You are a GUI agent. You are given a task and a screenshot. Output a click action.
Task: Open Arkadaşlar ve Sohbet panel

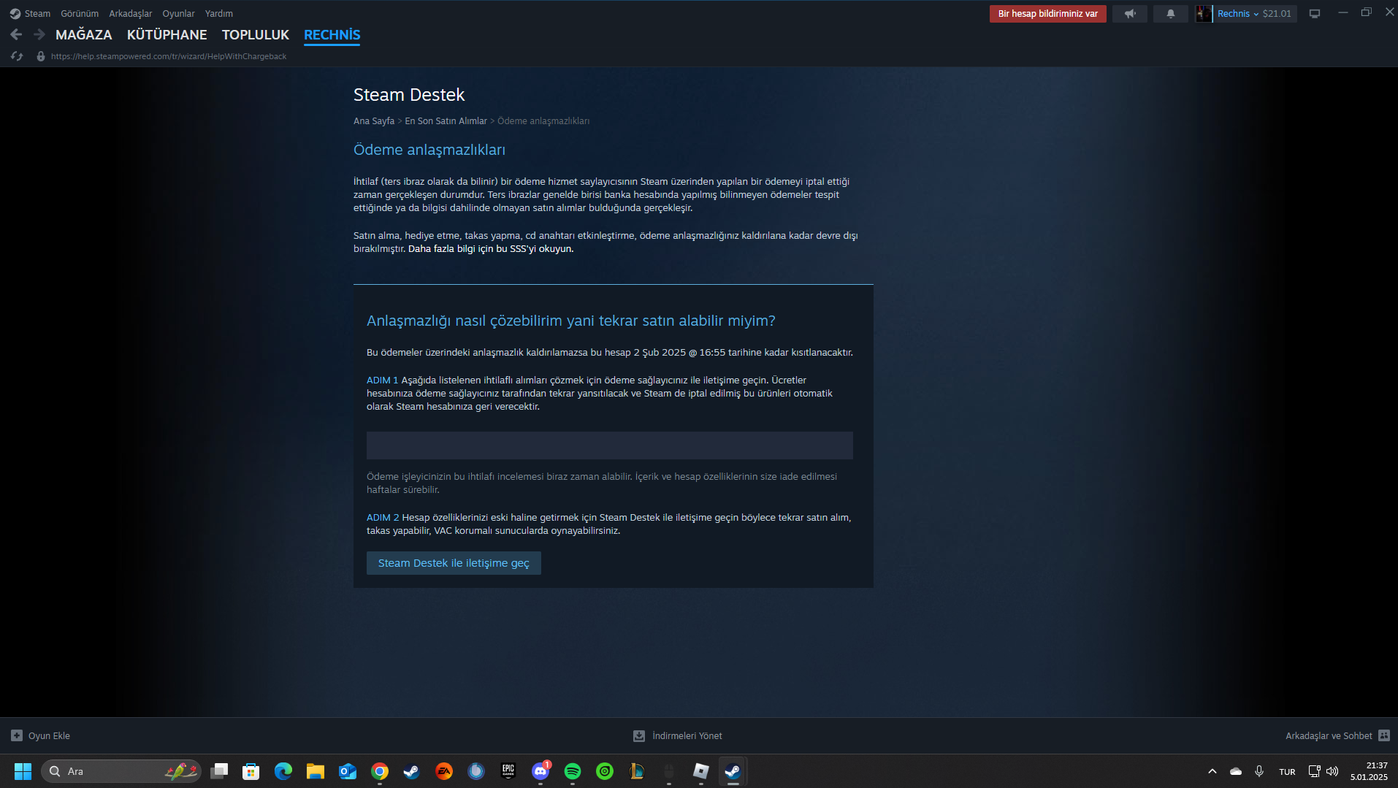1329,735
